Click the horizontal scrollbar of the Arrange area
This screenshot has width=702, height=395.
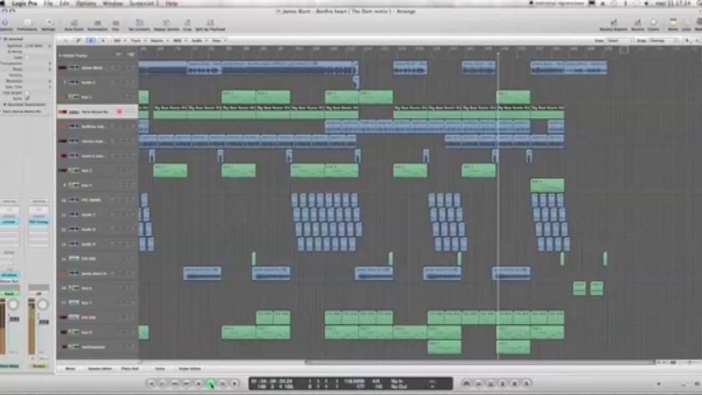(480, 362)
